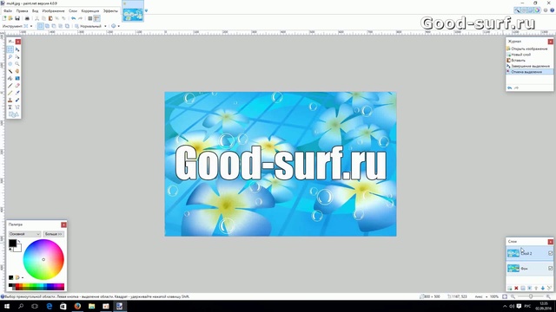This screenshot has height=312, width=556.
Task: Click Move layer down blue arrow button
Action: (542, 289)
